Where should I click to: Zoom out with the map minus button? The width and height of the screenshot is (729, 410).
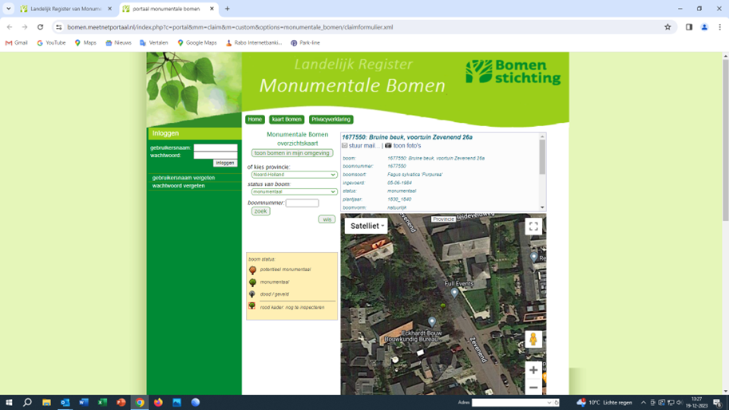(x=533, y=387)
